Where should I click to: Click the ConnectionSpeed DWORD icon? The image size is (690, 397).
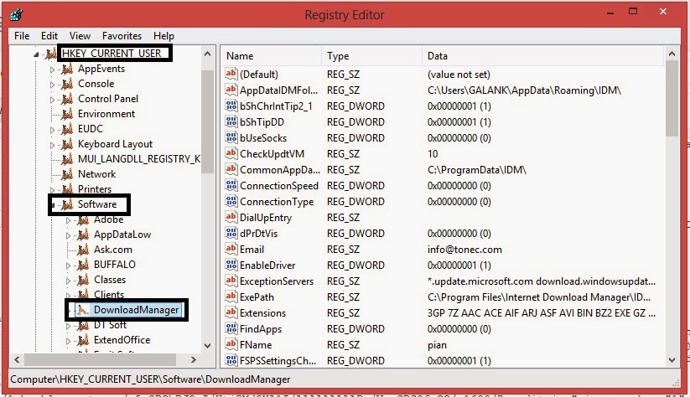(231, 185)
